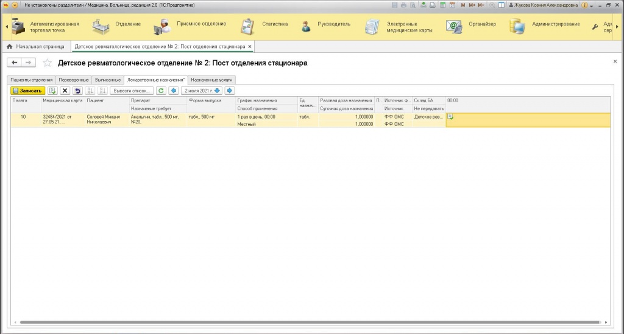Screen dimensions: 624x334
Task: Click the execute-and-check document icon
Action: 52,91
